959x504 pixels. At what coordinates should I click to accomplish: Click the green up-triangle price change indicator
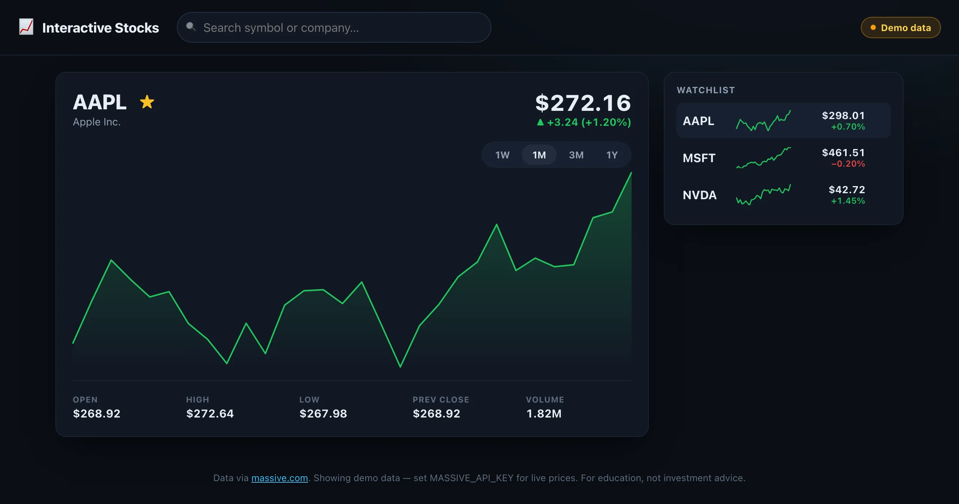pos(540,122)
